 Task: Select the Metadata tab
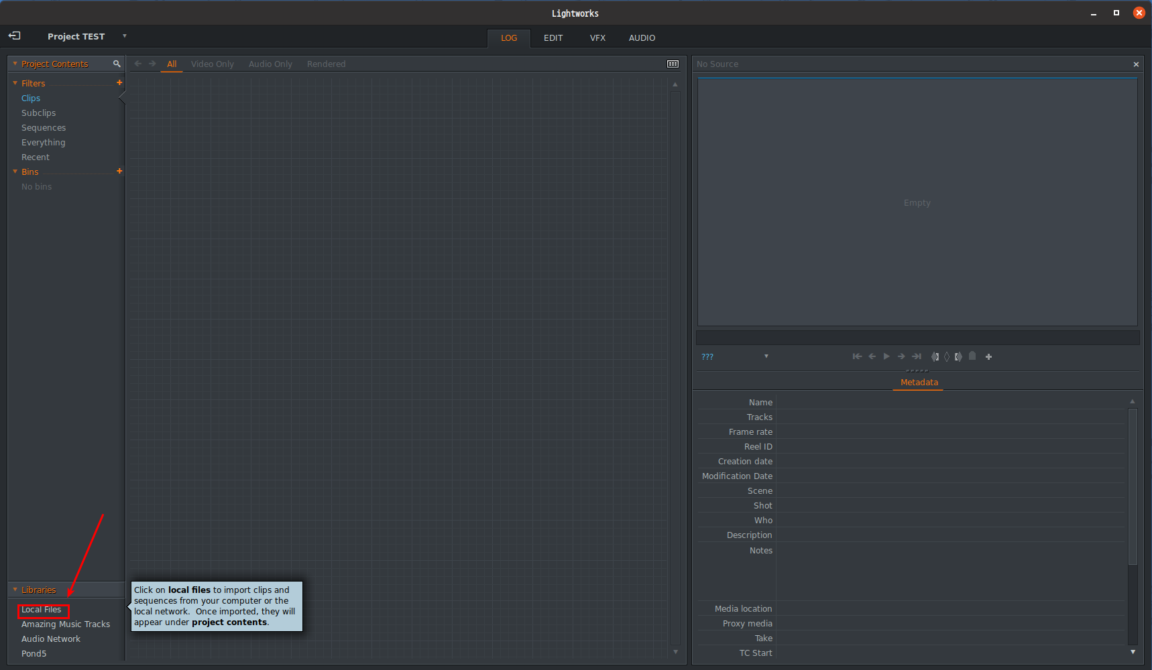click(919, 383)
